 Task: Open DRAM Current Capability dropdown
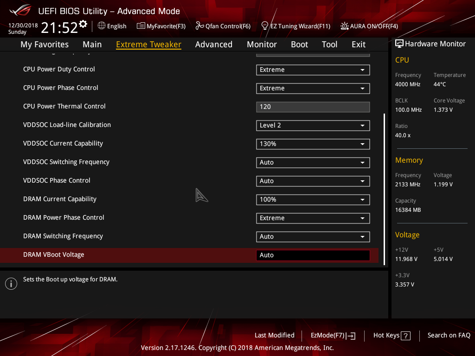point(313,199)
